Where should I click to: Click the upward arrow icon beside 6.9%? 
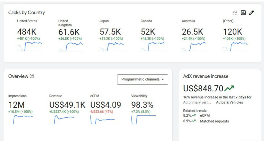193,121
